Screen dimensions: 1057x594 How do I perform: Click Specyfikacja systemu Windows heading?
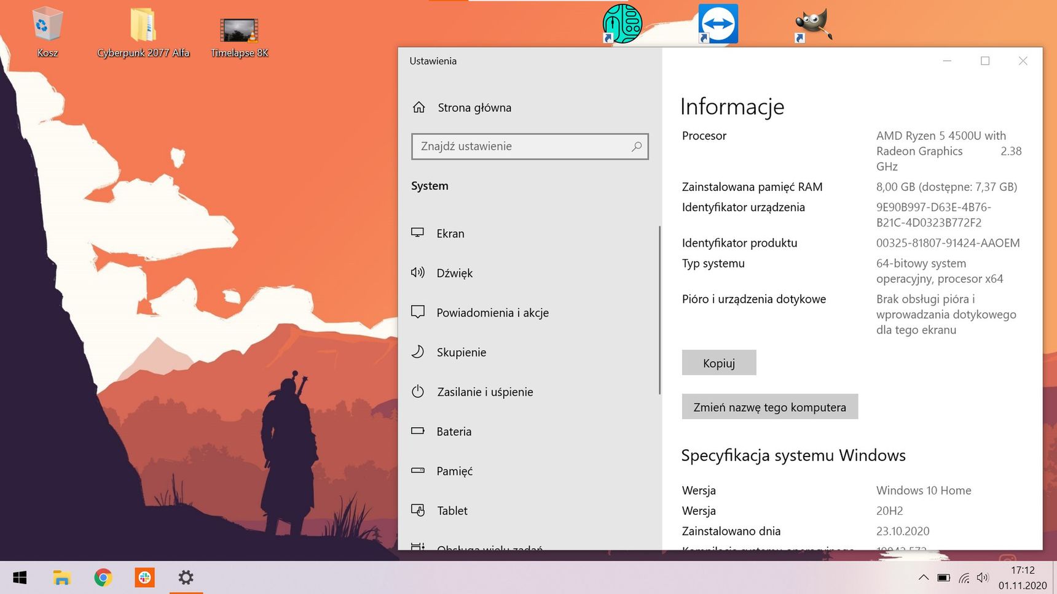click(x=793, y=455)
